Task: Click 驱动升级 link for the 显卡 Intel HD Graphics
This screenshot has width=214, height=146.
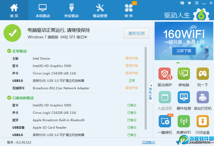Action: (x=132, y=66)
